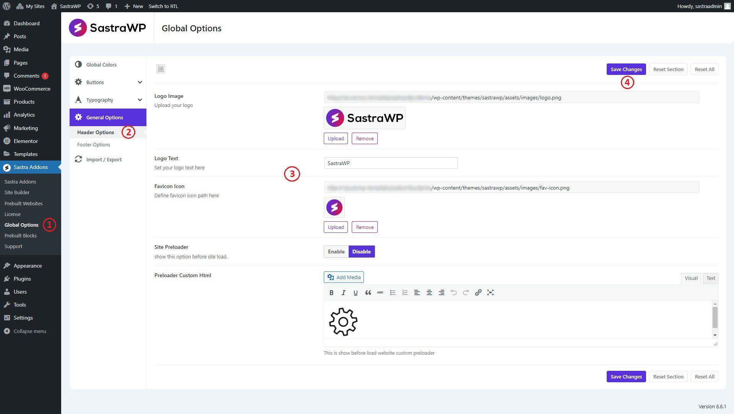This screenshot has width=734, height=414.
Task: Click Upload under Logo Image
Action: click(x=336, y=138)
